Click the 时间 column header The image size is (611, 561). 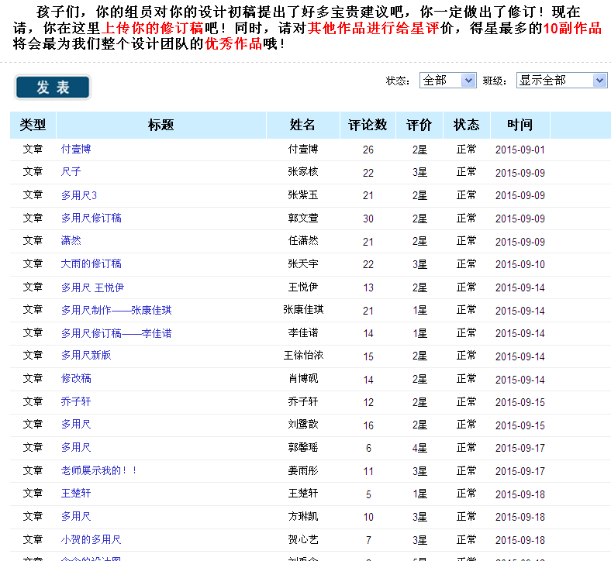pos(520,125)
